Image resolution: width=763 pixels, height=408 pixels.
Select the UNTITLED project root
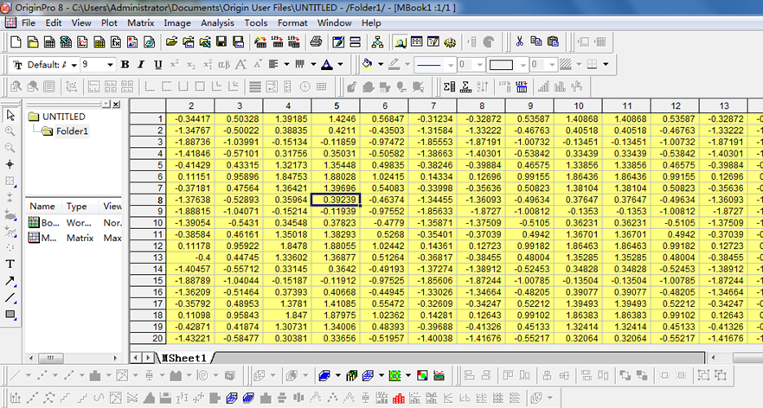click(63, 117)
